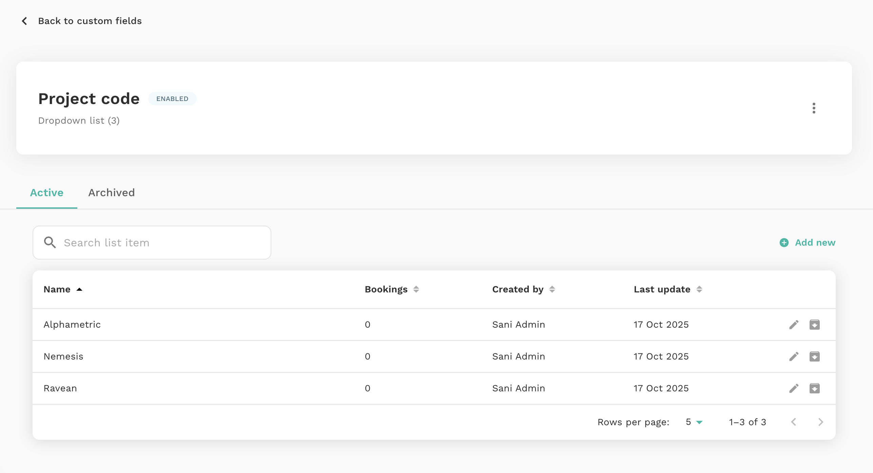The width and height of the screenshot is (873, 473).
Task: Click 17 Oct 2025 in Alphametric row
Action: (661, 325)
